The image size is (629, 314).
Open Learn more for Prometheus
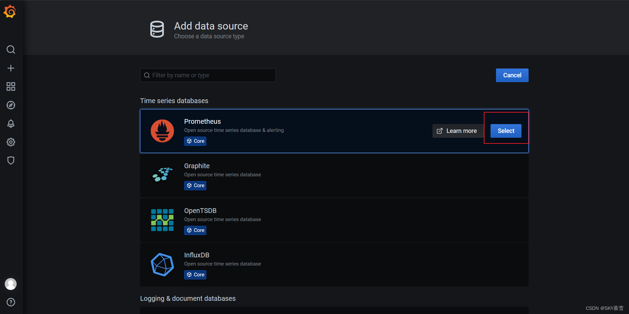pyautogui.click(x=458, y=131)
